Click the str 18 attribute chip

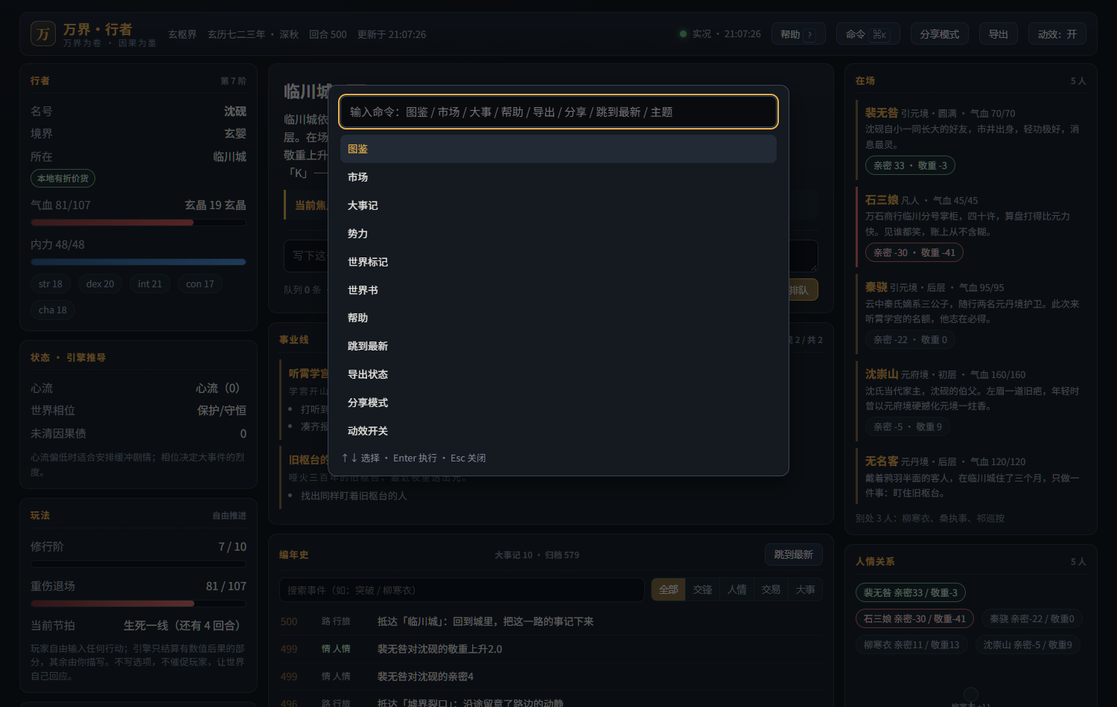(51, 284)
